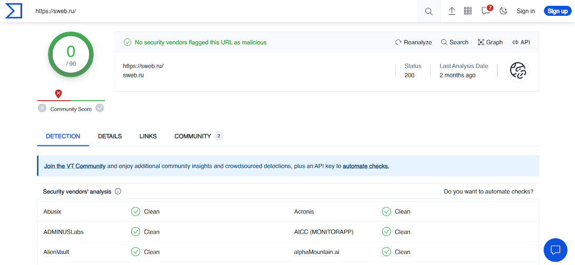575x265 pixels.
Task: Click Join the VT Community link
Action: 75,166
